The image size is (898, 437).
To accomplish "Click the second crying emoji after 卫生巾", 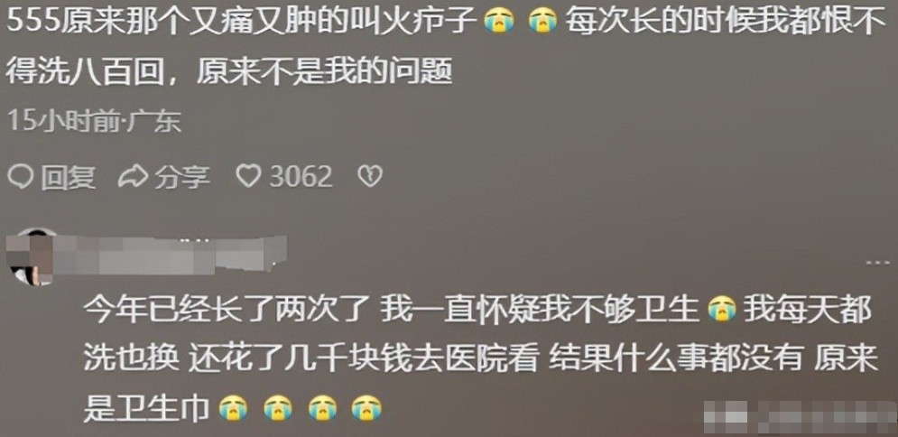I will (x=278, y=408).
